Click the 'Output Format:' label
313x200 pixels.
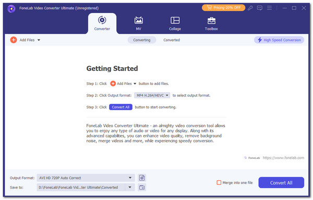tap(22, 178)
